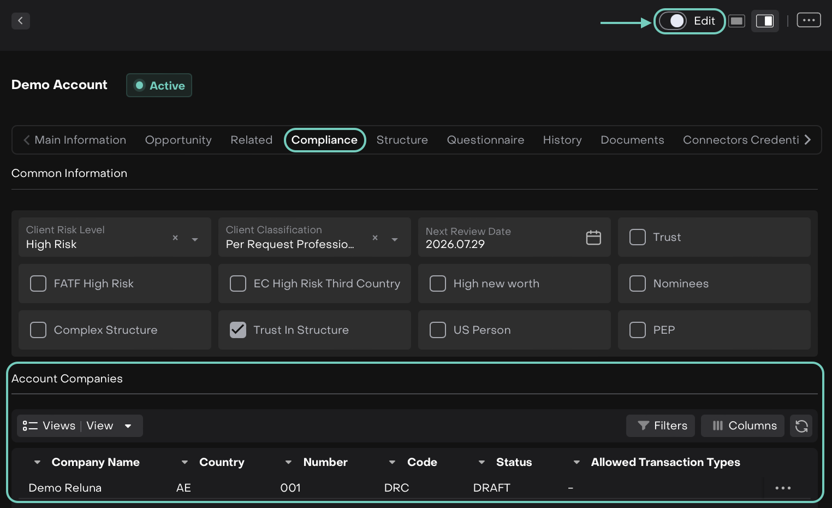Clear the Client Risk Level value
The image size is (832, 508).
click(175, 238)
